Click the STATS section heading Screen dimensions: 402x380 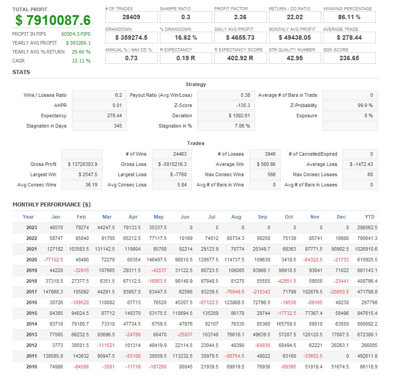click(21, 72)
